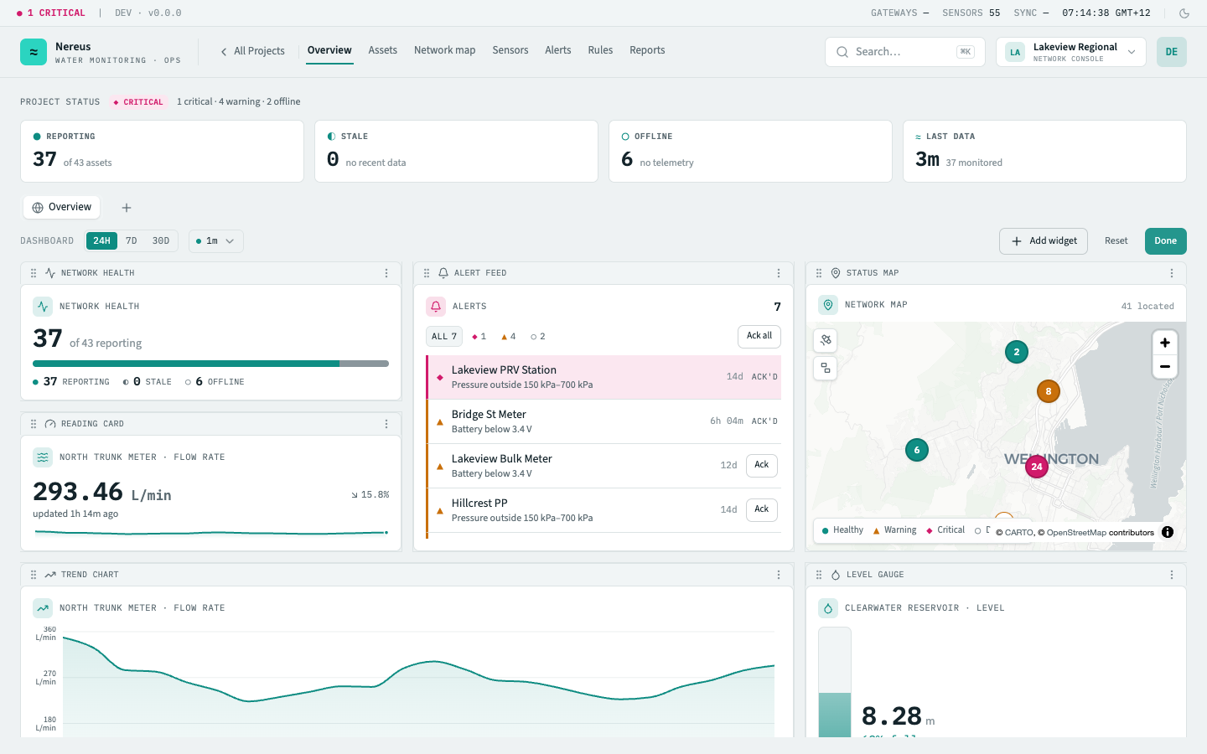The width and height of the screenshot is (1207, 754).
Task: Click the Search input field
Action: [905, 52]
